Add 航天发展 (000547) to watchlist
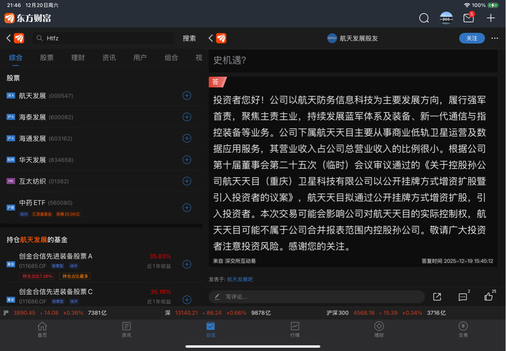Image resolution: width=506 pixels, height=351 pixels. [187, 96]
